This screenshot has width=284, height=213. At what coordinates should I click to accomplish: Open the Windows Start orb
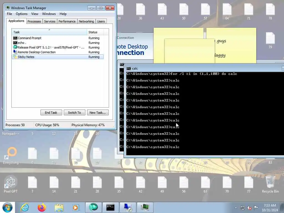tap(7, 207)
